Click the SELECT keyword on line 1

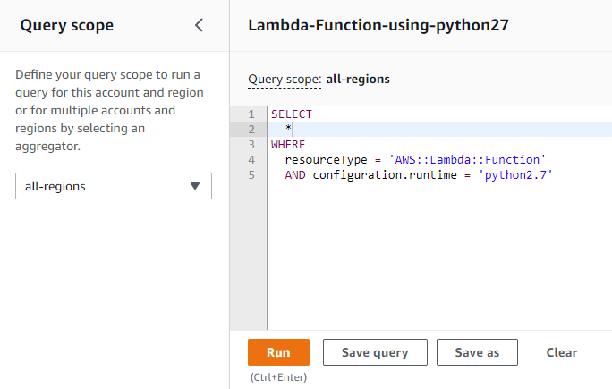pyautogui.click(x=292, y=114)
